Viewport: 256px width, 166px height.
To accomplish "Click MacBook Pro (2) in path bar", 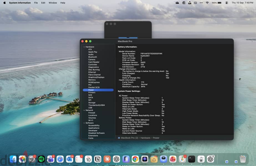I will click(130, 138).
